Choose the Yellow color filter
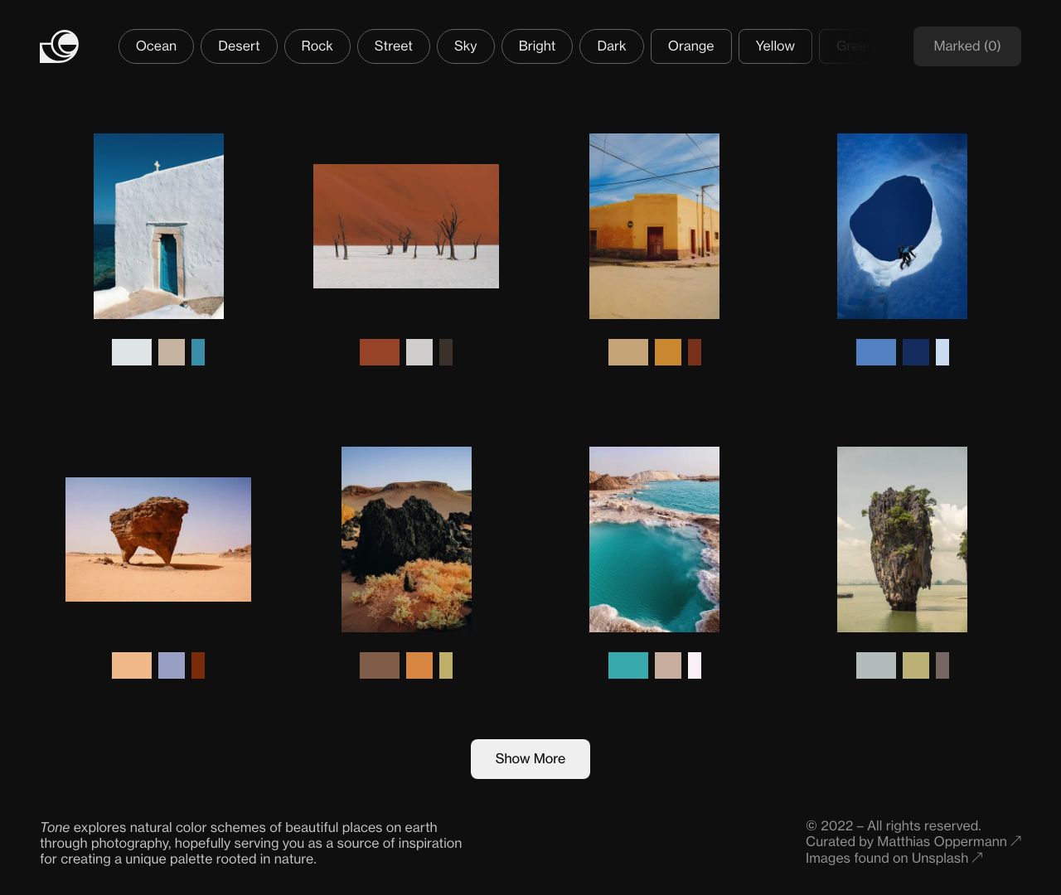 coord(774,46)
